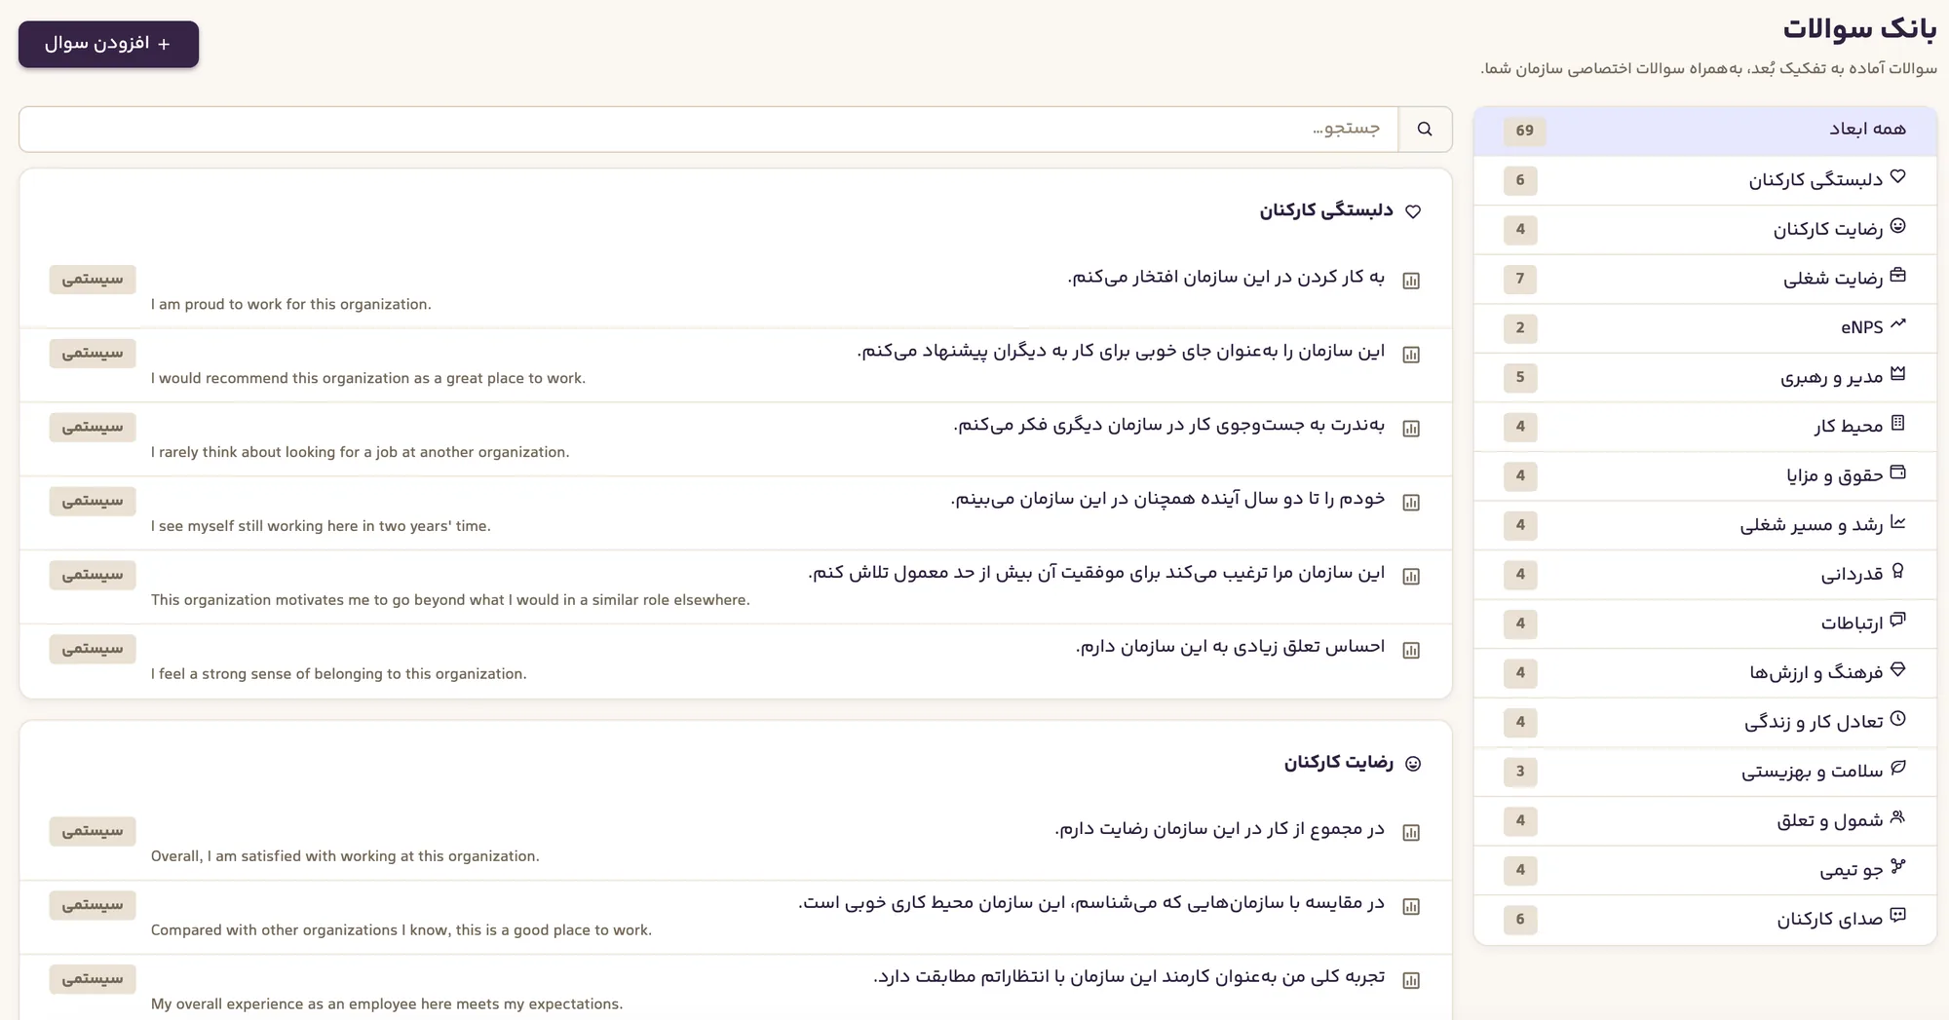Click the افزودن سوال button

click(108, 44)
